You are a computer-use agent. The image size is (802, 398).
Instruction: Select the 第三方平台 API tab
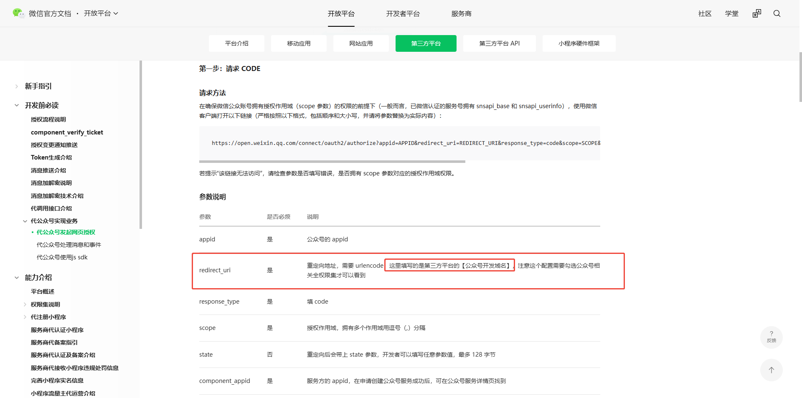(x=500, y=43)
